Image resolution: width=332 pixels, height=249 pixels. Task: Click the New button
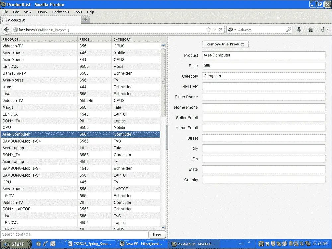[157, 234]
